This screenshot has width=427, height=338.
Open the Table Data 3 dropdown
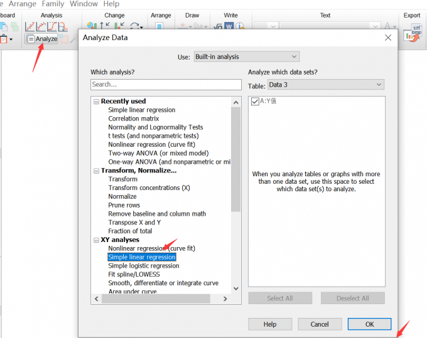pyautogui.click(x=326, y=85)
